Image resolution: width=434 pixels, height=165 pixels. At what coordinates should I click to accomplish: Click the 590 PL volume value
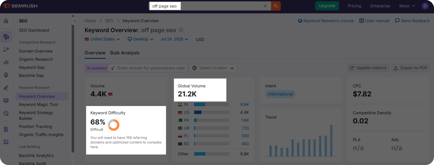(x=245, y=136)
